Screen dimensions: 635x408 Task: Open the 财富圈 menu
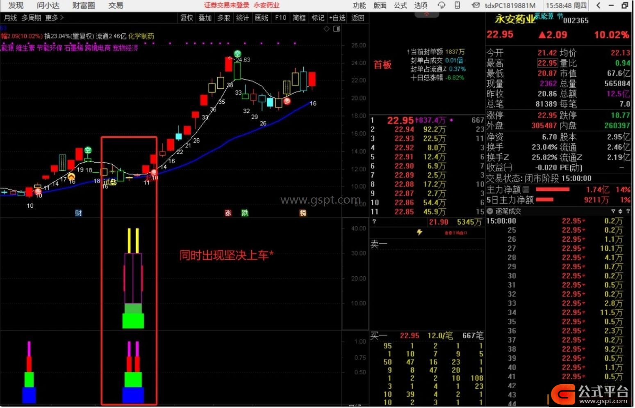(83, 5)
